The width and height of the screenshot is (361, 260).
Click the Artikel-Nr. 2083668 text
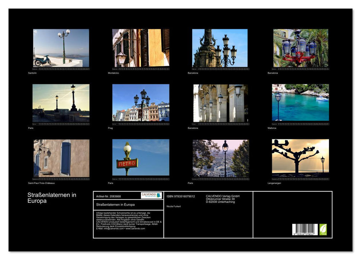(x=108, y=196)
